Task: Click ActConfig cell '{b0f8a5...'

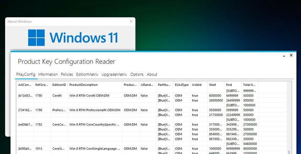Action: pyautogui.click(x=26, y=149)
